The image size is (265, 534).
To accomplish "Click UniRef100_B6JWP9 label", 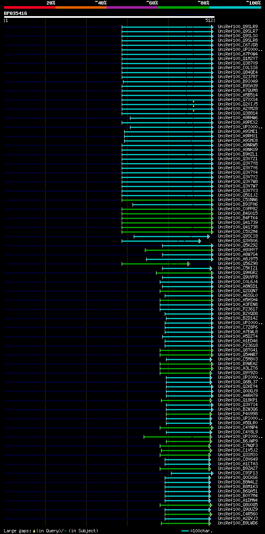I will tap(238, 441).
